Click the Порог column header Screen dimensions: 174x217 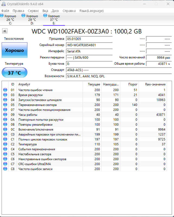[129, 84]
